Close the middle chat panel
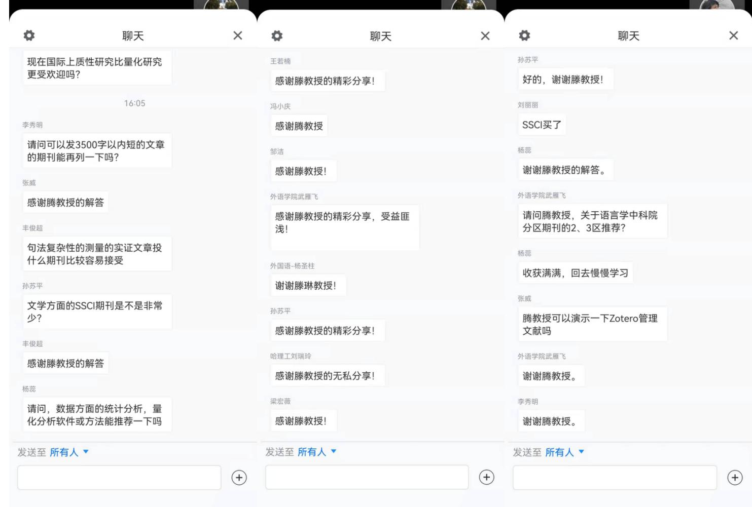 [485, 36]
